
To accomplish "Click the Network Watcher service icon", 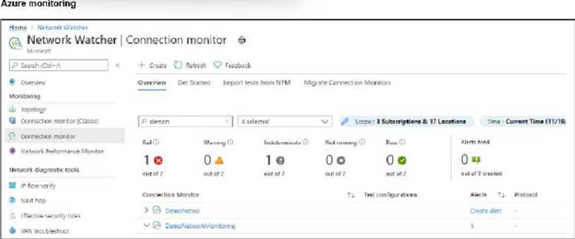I will pyautogui.click(x=15, y=42).
